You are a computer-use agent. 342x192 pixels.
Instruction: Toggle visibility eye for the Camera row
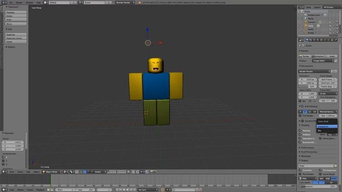click(330, 22)
